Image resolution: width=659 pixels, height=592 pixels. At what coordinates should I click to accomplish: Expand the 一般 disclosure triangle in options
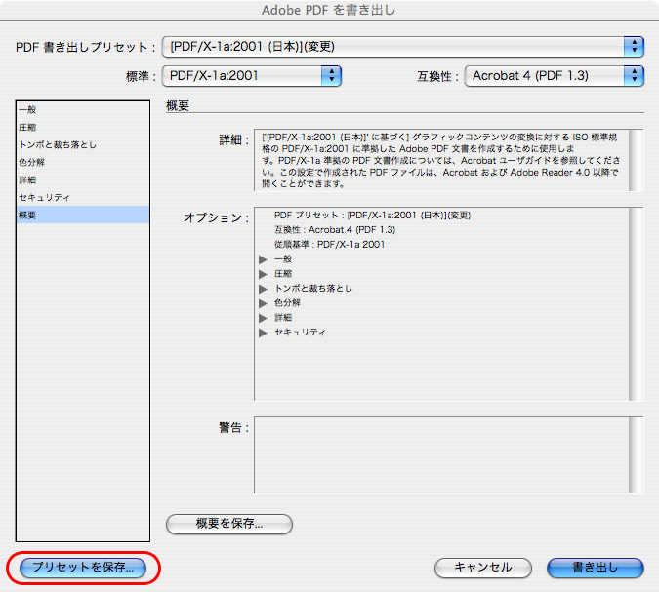click(263, 259)
